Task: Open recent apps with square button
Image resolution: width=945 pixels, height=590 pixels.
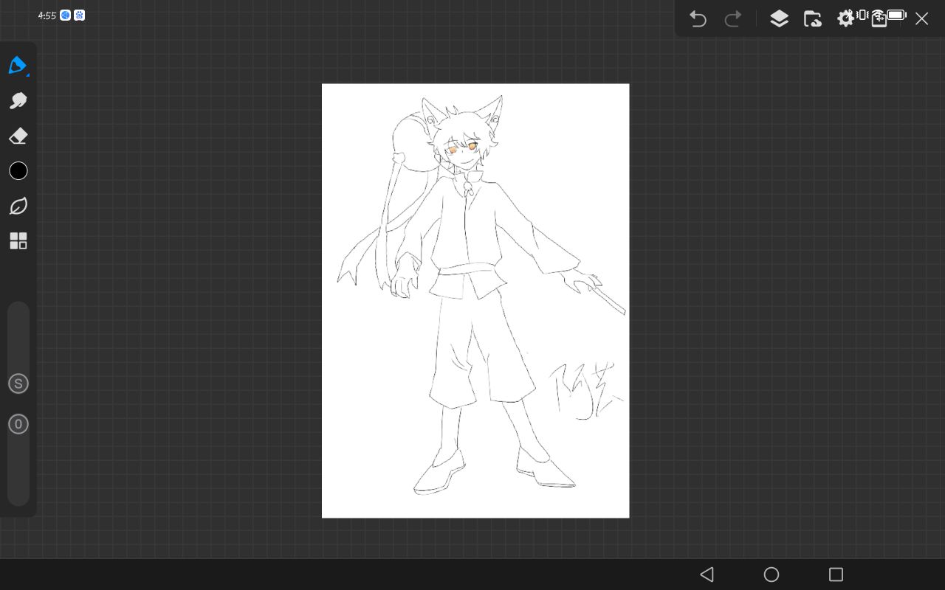Action: pos(836,575)
